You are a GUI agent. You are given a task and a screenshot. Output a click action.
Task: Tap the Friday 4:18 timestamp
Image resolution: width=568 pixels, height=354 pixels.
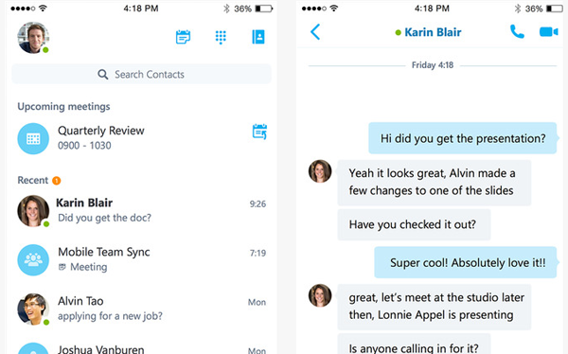(x=433, y=65)
